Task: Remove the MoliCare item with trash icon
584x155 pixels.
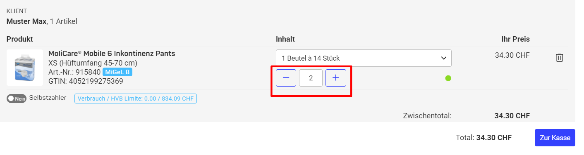Action: coord(559,58)
